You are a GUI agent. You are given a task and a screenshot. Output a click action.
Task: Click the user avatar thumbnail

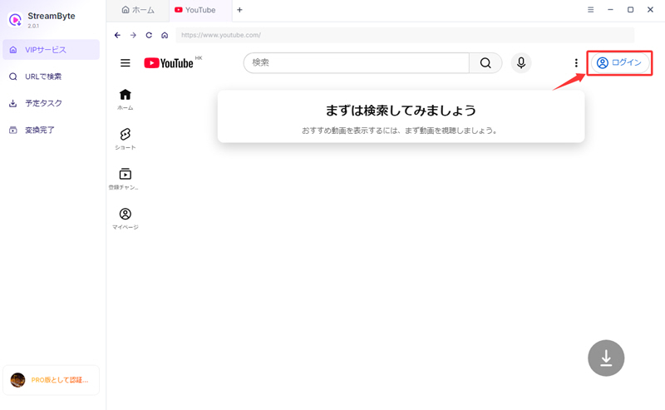(x=17, y=380)
